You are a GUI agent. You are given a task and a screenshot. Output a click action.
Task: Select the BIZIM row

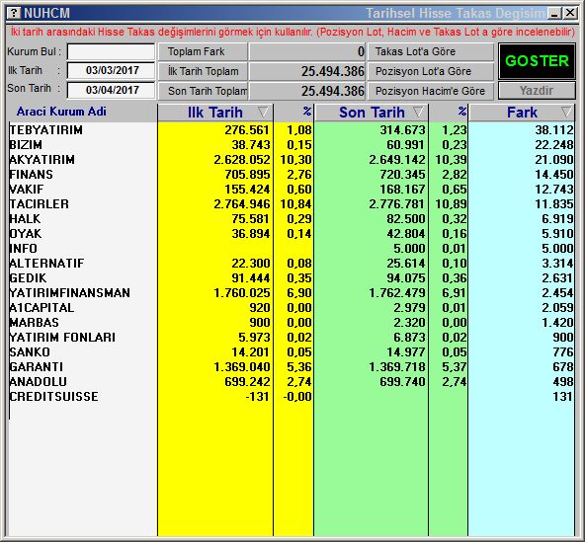(292, 145)
